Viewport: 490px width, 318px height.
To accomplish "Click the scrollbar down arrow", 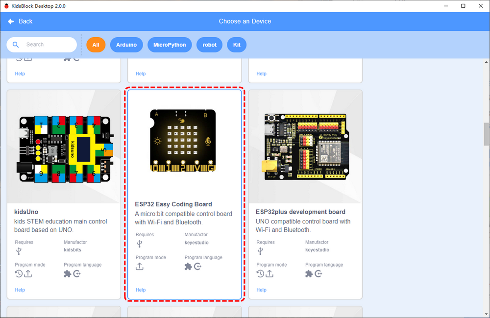I will tap(486, 314).
